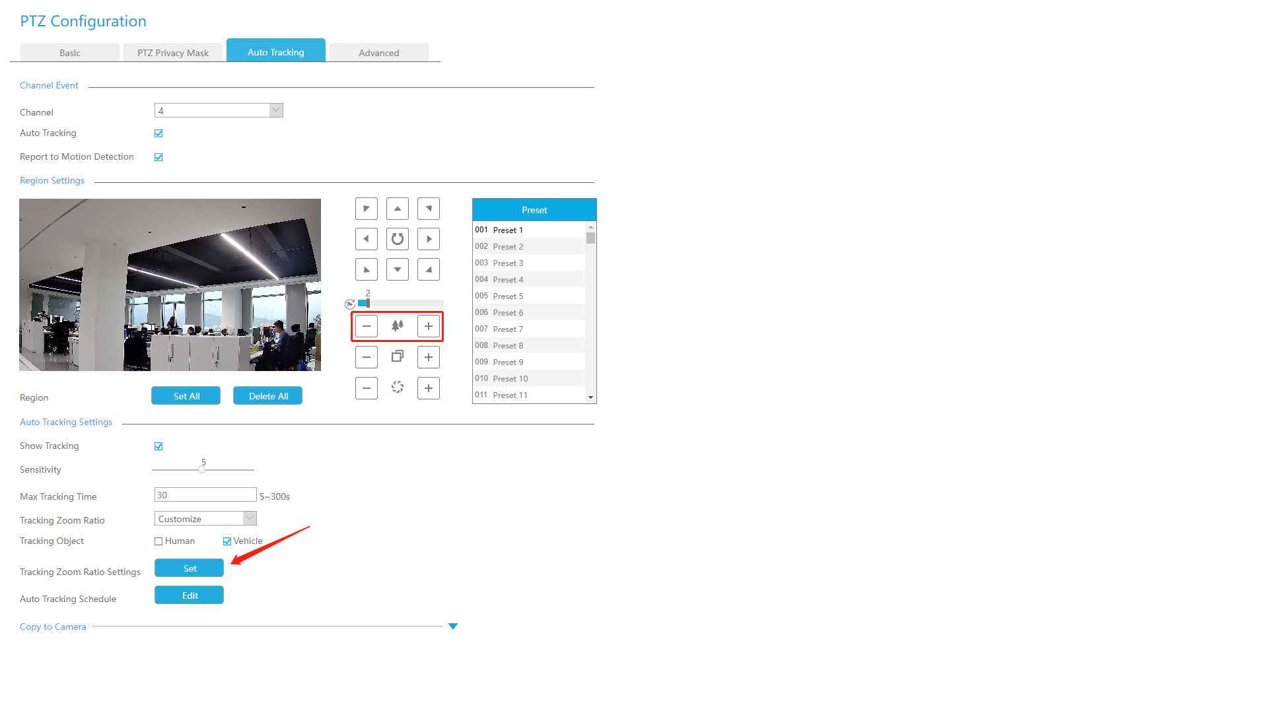Select Preset 11 in the list
The image size is (1268, 713).
click(x=529, y=395)
